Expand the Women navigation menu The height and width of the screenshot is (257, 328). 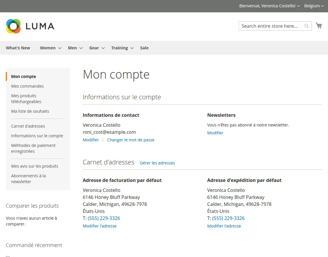point(48,48)
